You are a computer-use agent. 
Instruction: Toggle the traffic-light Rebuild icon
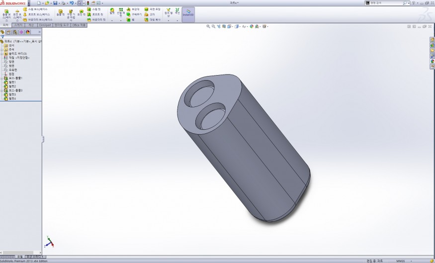click(x=88, y=3)
